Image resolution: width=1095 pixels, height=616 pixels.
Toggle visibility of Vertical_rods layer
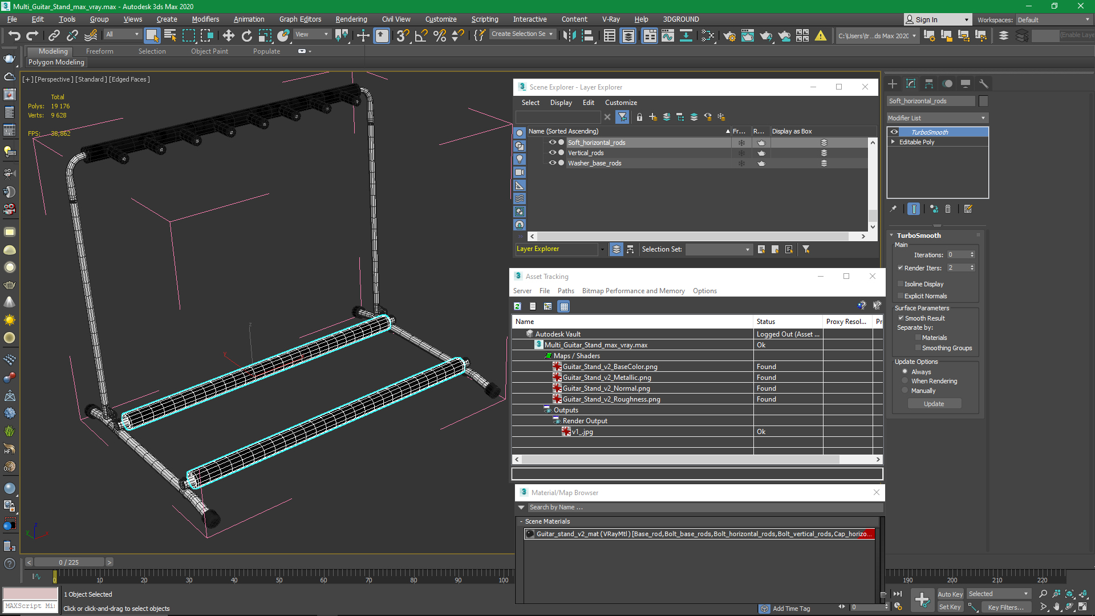click(x=553, y=153)
